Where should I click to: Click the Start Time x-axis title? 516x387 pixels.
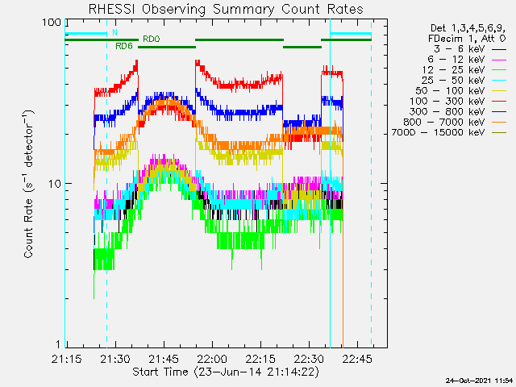[226, 372]
